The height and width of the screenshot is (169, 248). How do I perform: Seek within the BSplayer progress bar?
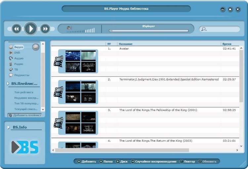coord(148,31)
